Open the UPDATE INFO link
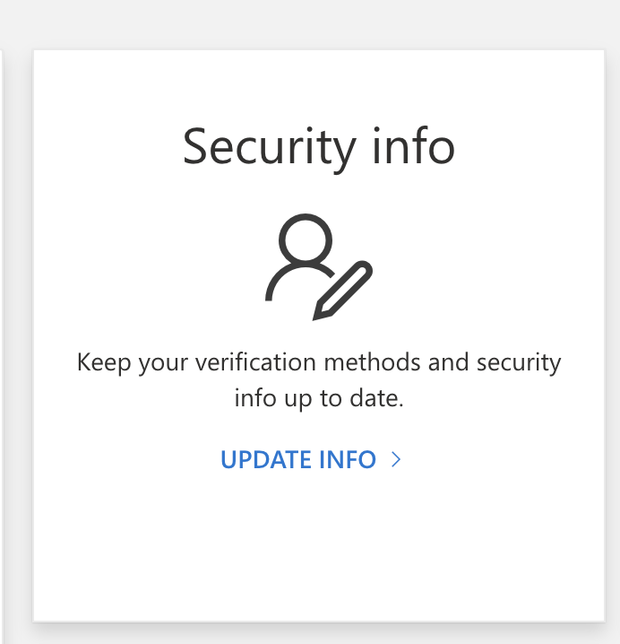 tap(311, 459)
